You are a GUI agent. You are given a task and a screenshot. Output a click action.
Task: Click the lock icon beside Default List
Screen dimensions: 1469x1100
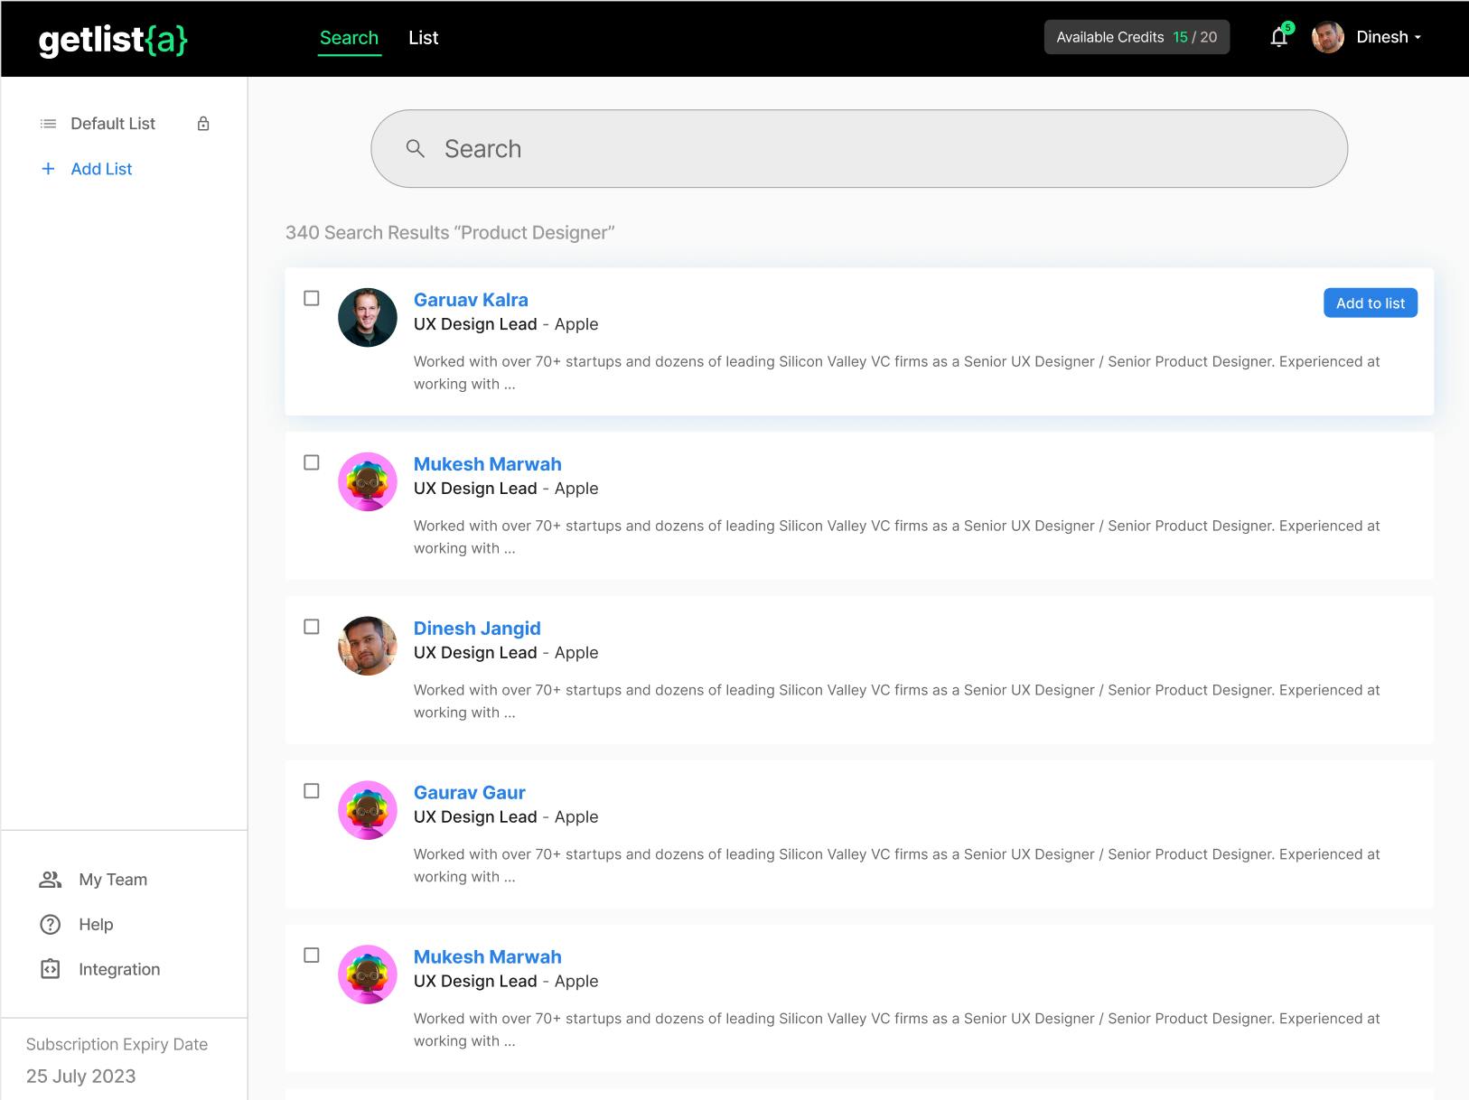click(x=203, y=124)
